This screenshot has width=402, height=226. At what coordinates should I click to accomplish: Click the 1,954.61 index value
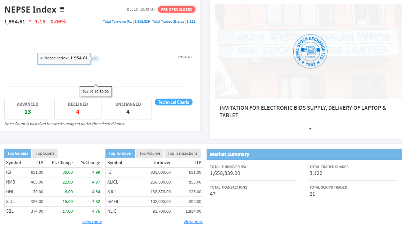[x=15, y=22]
